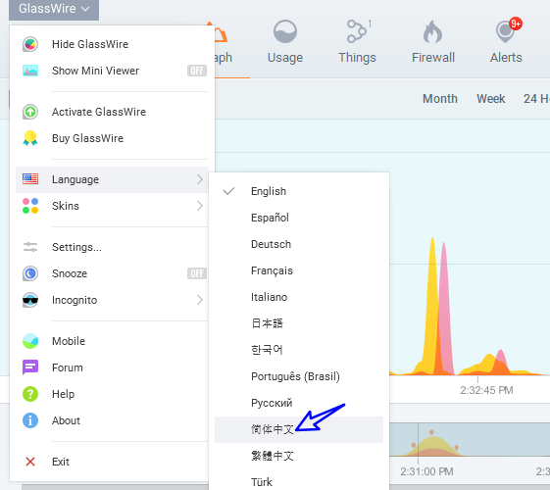Expand the Incognito submenu chevron
The height and width of the screenshot is (490, 550).
200,300
